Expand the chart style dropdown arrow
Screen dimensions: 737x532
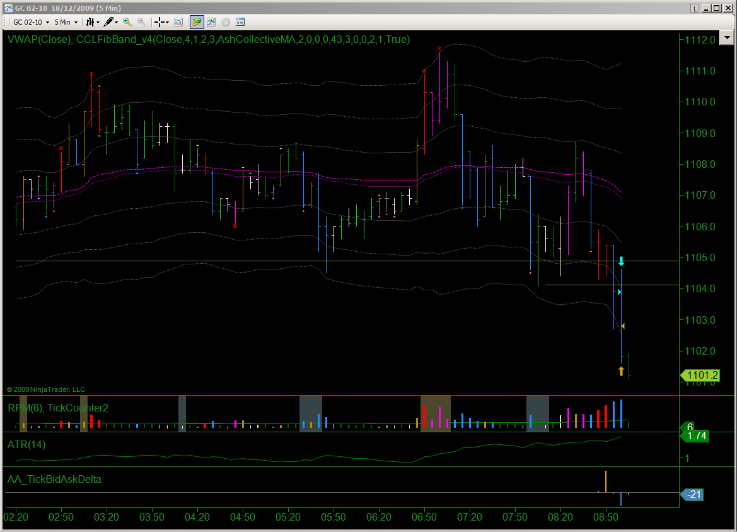pos(98,22)
